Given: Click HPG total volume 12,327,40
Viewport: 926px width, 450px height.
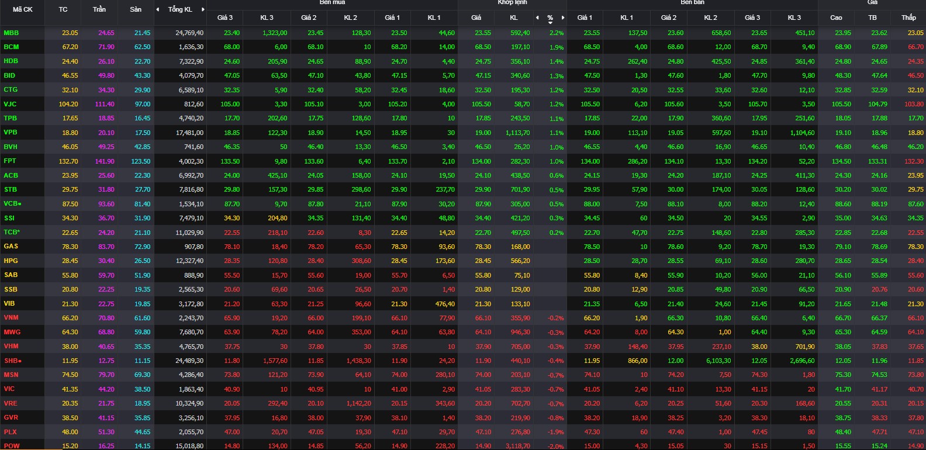Looking at the screenshot, I should tap(189, 261).
